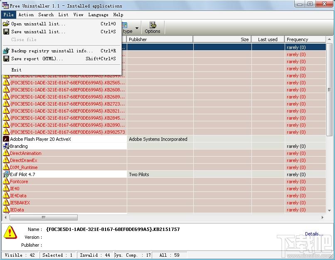Viewport: 335px width, 260px height.
Task: Click the Backup registry uninstall info icon
Action: point(6,51)
